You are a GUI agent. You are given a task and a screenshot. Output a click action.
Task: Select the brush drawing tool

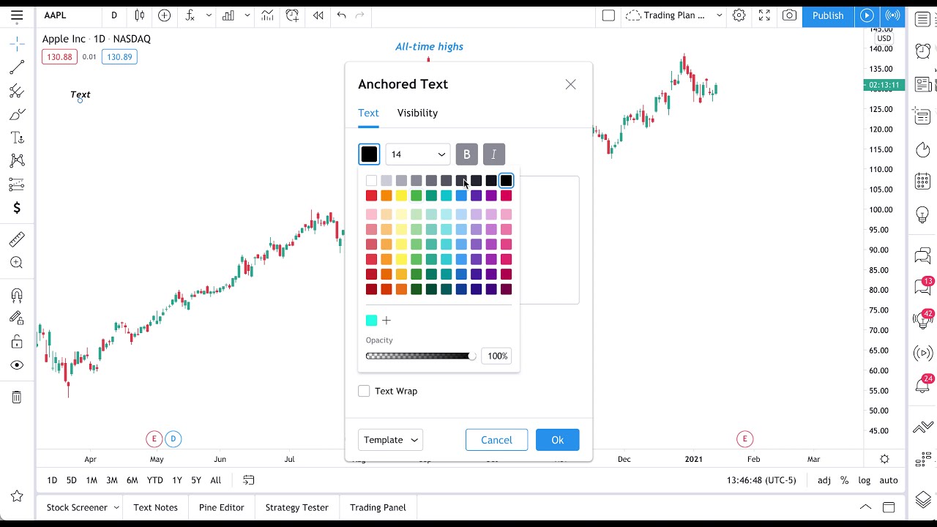(17, 114)
